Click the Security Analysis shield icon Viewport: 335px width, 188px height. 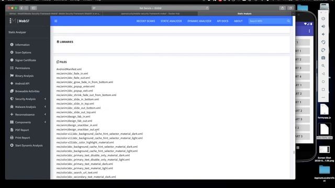[12, 99]
